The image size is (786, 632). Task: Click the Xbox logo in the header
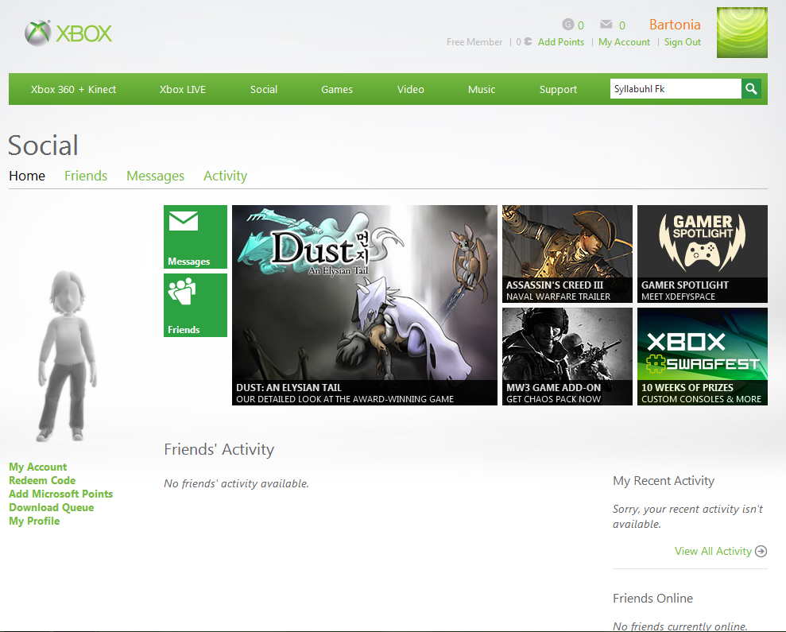click(x=68, y=33)
